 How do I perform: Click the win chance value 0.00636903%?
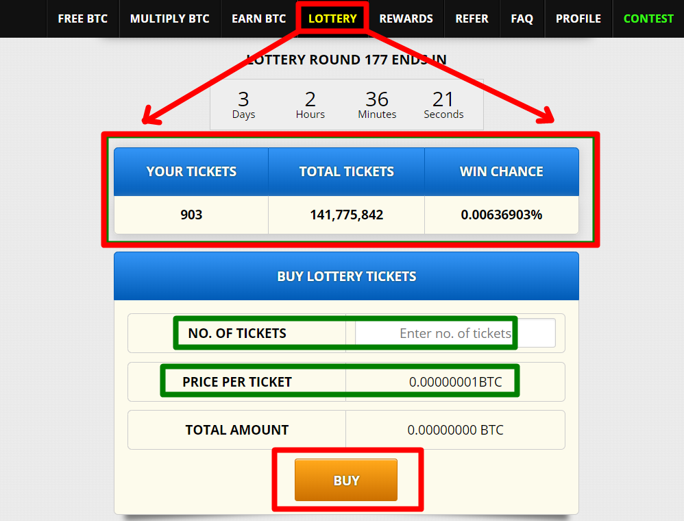tap(502, 215)
